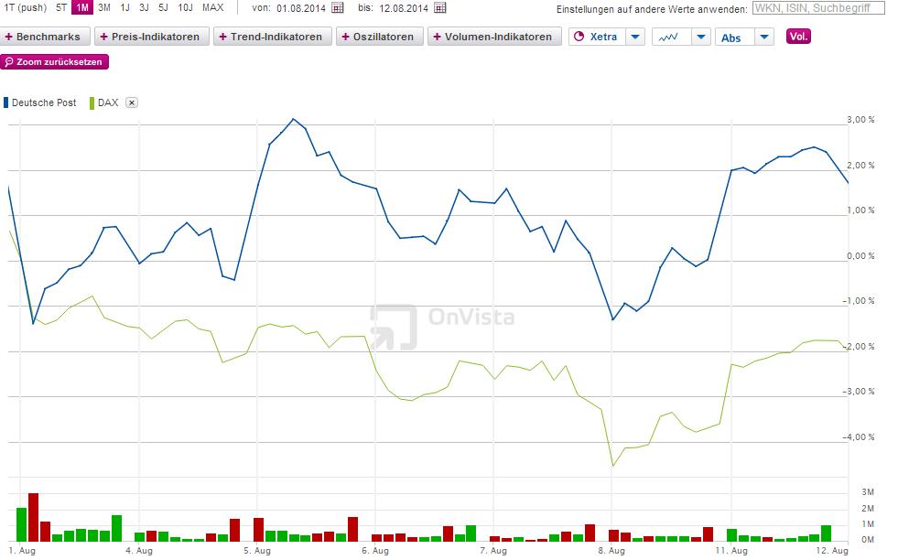Click plus icon on Preis-Indikatoren
898x560 pixels.
coord(103,37)
